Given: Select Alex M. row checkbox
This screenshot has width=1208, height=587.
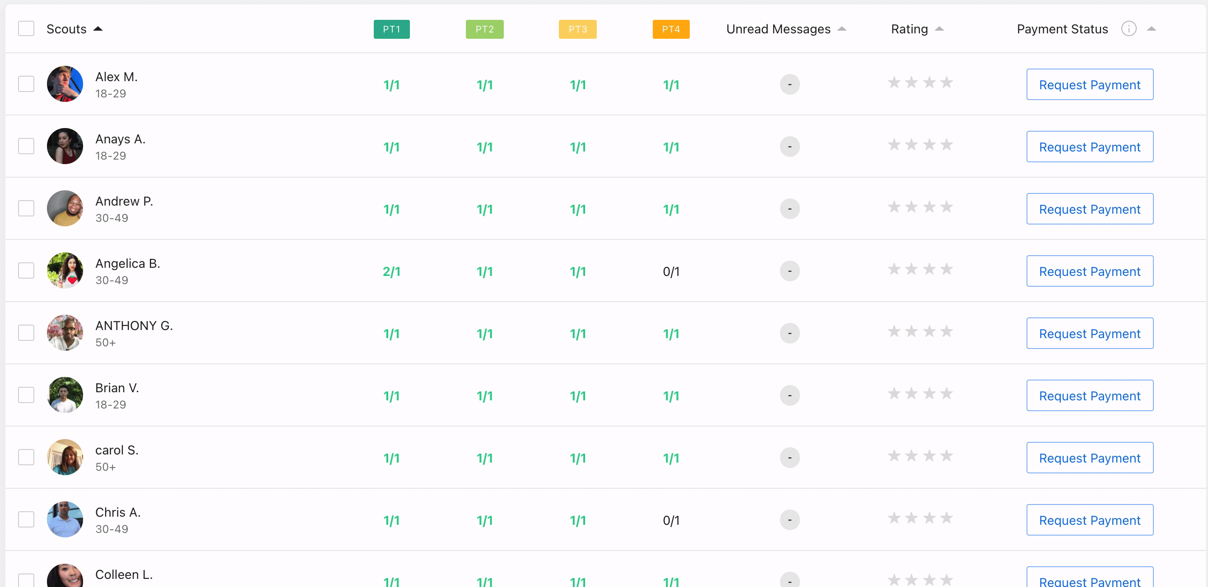Looking at the screenshot, I should pos(26,84).
